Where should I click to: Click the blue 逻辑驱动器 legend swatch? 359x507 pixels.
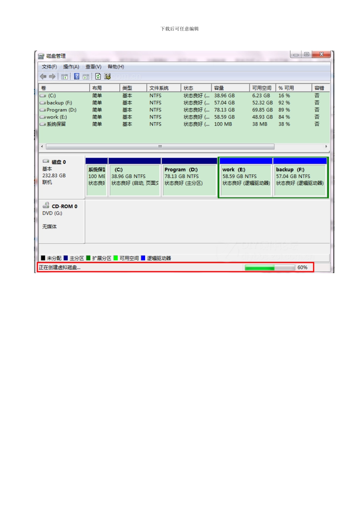pos(143,258)
